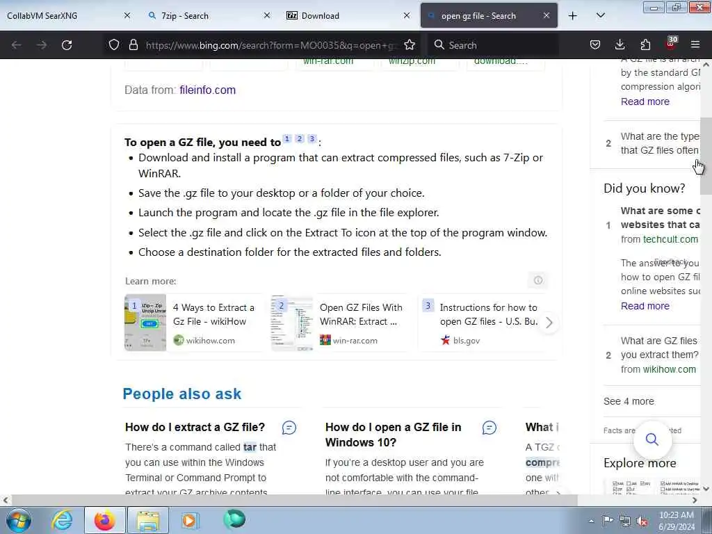The width and height of the screenshot is (712, 534).
Task: Show next Learn more cards arrow
Action: [x=549, y=323]
